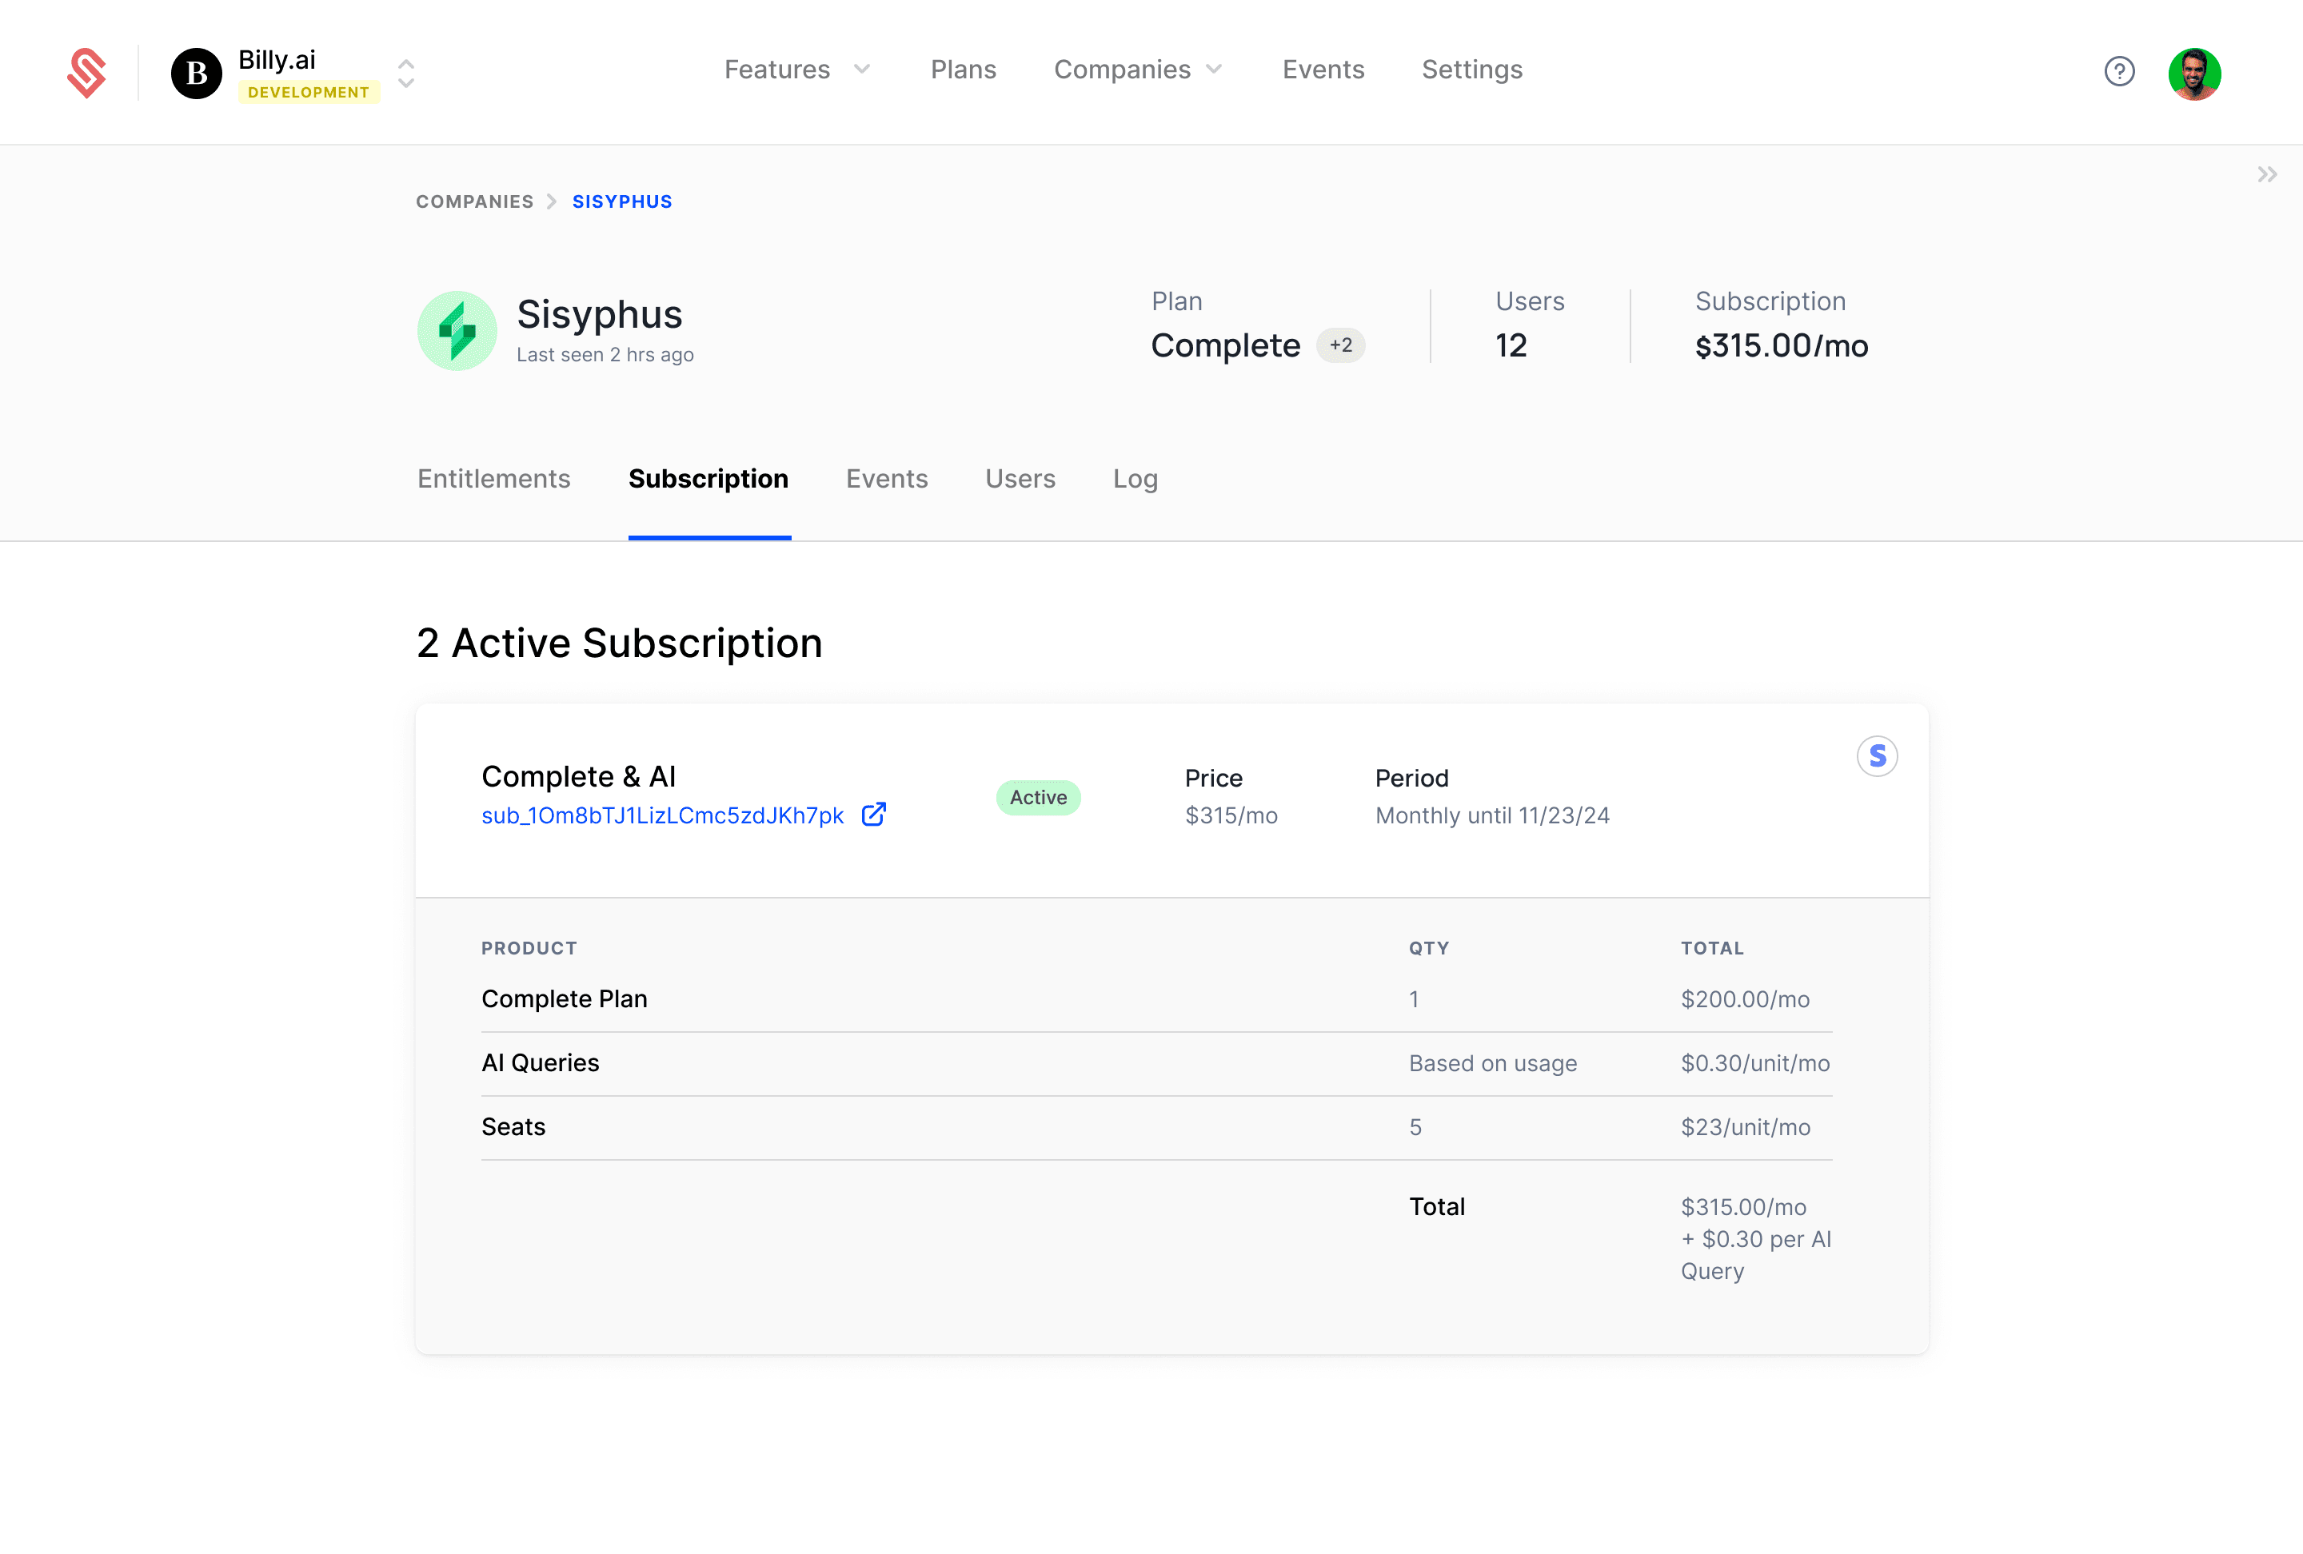Switch to the Log tab
Image resolution: width=2303 pixels, height=1554 pixels.
pyautogui.click(x=1135, y=478)
